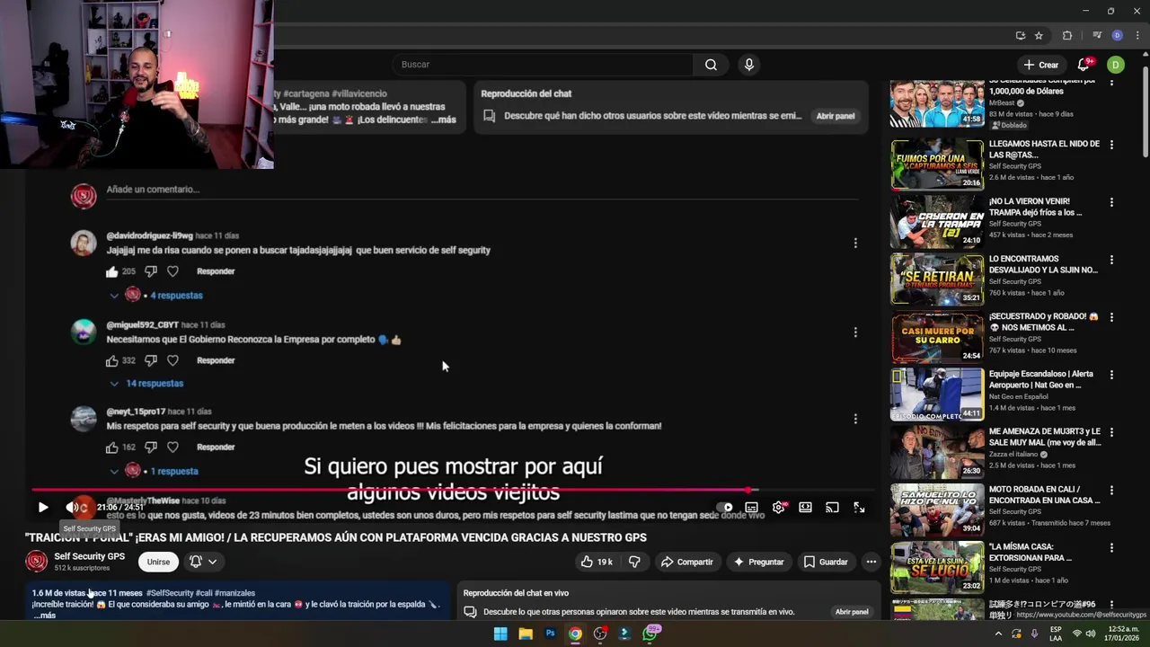The image size is (1150, 647).
Task: Like the comment by @davidrodriguez-li9wg
Action: 112,271
